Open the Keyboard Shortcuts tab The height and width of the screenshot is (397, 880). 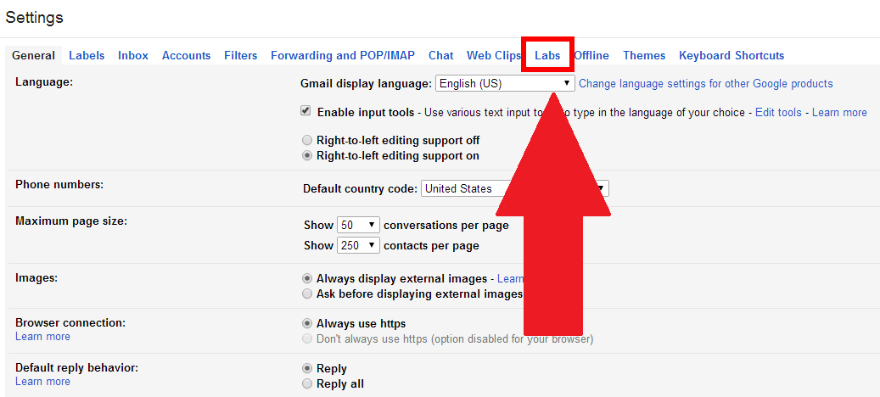[731, 55]
